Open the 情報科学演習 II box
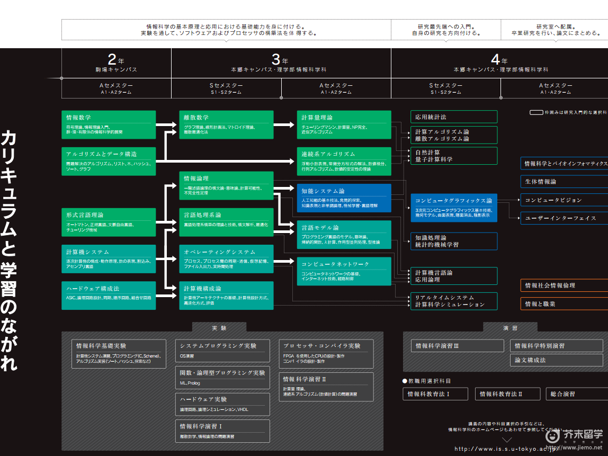The height and width of the screenshot is (456, 608). point(326,387)
